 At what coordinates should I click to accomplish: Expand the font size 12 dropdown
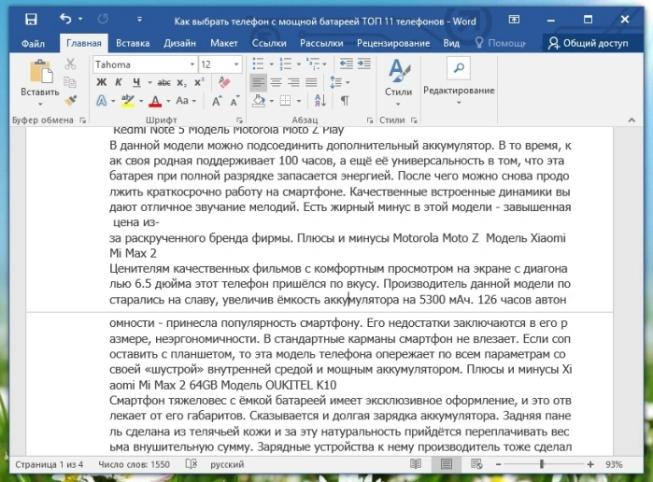click(236, 64)
